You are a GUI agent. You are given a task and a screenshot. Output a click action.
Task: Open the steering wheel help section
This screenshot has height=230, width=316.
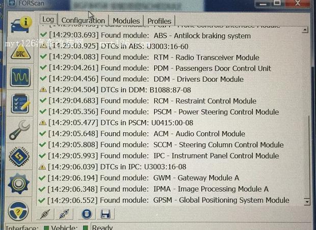point(18,211)
